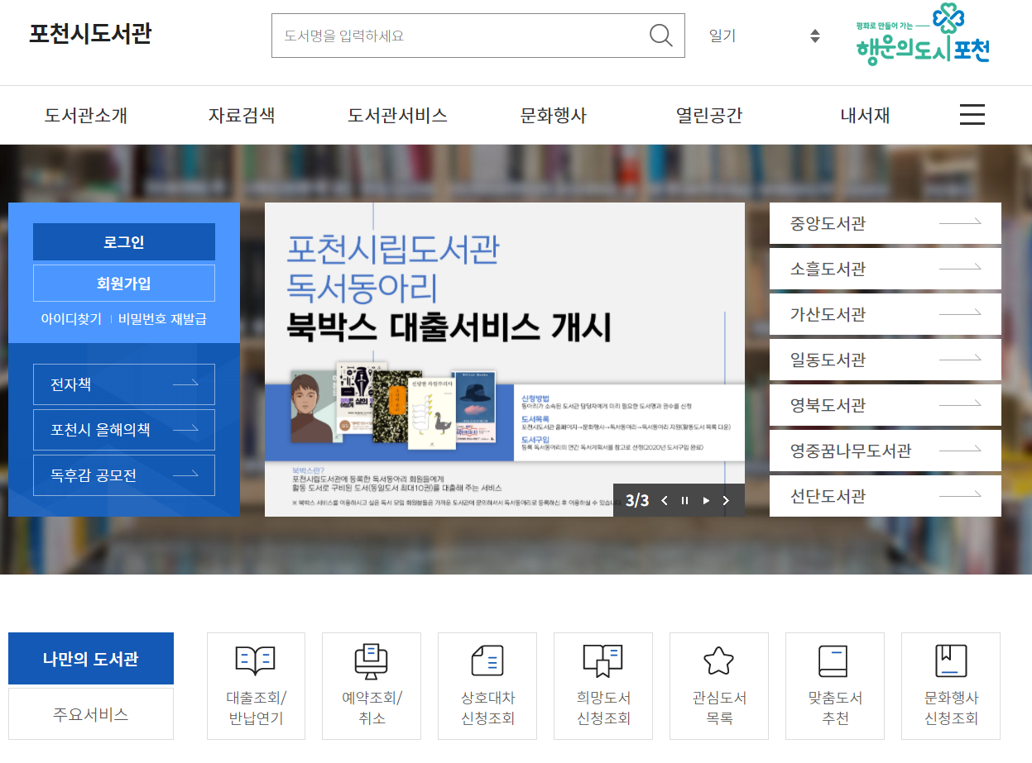
Task: Open the 자료검색 menu
Action: [x=241, y=116]
